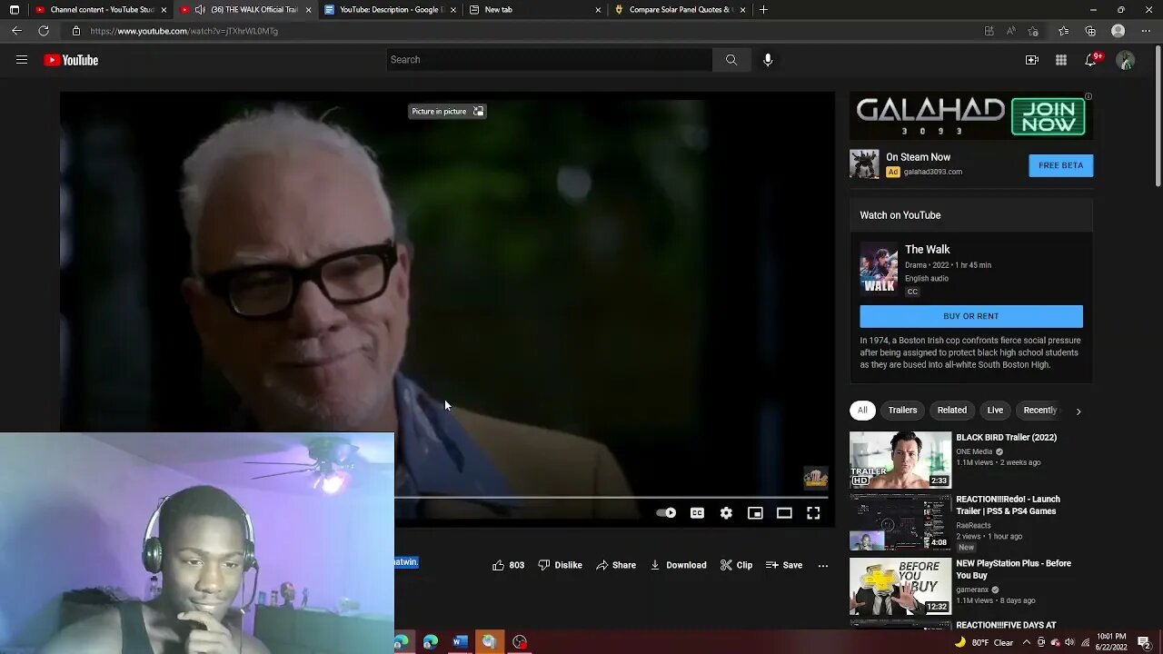Select the Trailers filter chip
The height and width of the screenshot is (654, 1163).
point(902,411)
